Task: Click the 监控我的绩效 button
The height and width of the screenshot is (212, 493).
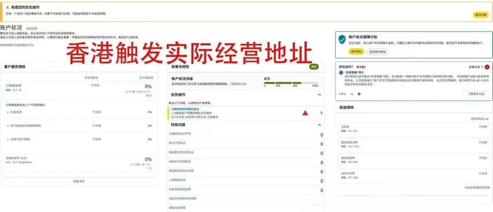Action: [x=377, y=52]
